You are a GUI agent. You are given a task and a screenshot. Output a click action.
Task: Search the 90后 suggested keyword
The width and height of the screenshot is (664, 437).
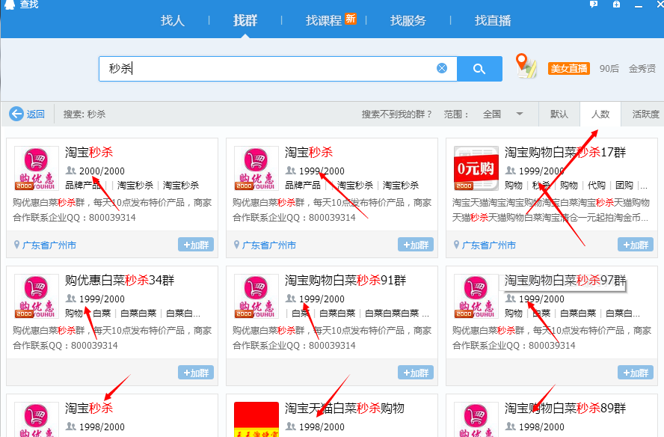coord(609,69)
